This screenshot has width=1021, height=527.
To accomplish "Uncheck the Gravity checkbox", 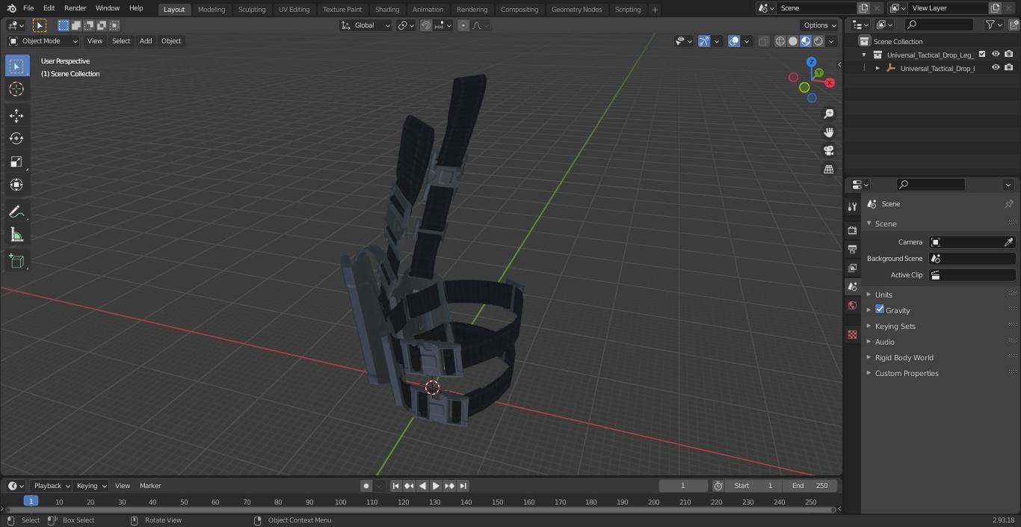I will (880, 309).
